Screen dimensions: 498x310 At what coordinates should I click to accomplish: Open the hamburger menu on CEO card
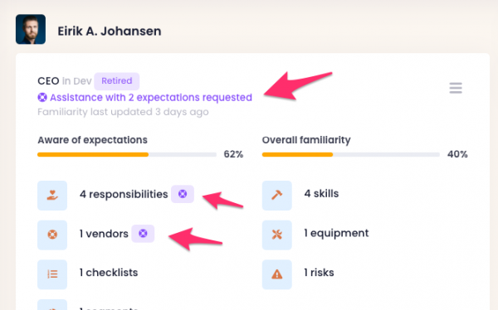pos(456,88)
